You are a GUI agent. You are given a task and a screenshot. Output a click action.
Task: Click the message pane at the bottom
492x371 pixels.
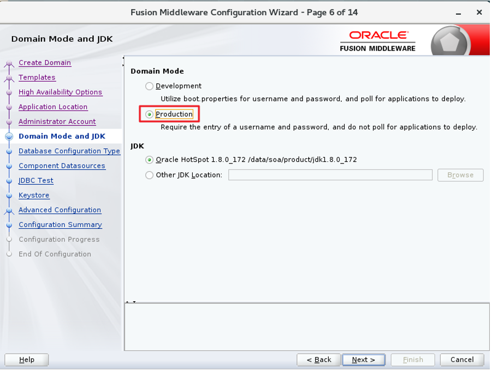pos(307,326)
